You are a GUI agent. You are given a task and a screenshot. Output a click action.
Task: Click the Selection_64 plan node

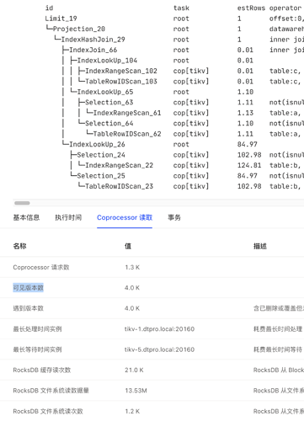click(109, 123)
